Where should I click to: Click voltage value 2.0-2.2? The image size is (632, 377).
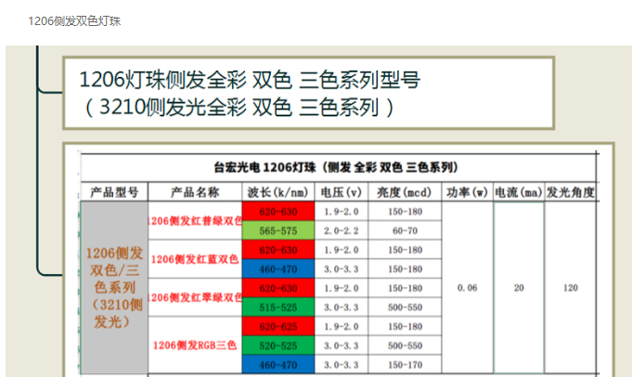coord(341,230)
